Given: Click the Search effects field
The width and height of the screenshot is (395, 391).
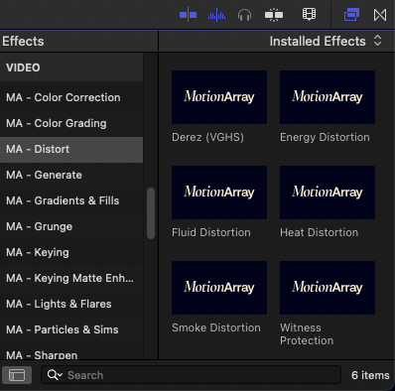Looking at the screenshot, I should [191, 375].
